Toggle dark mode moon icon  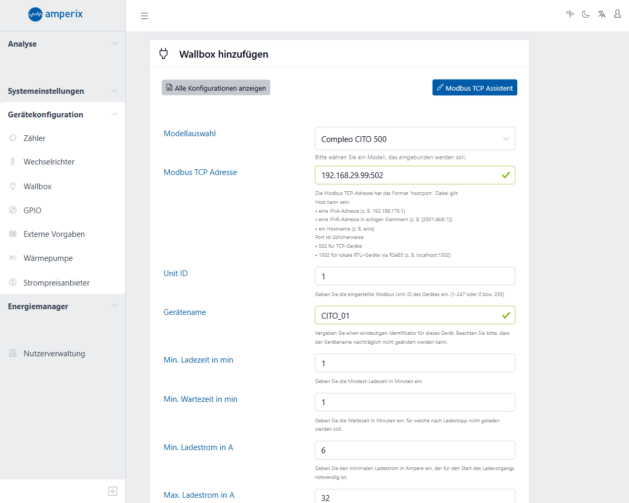point(585,14)
